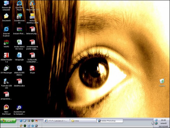Screen dimensions: 170x128
Task: Switch to Adobe Photoshop taskbar button
Action: (x=110, y=121)
